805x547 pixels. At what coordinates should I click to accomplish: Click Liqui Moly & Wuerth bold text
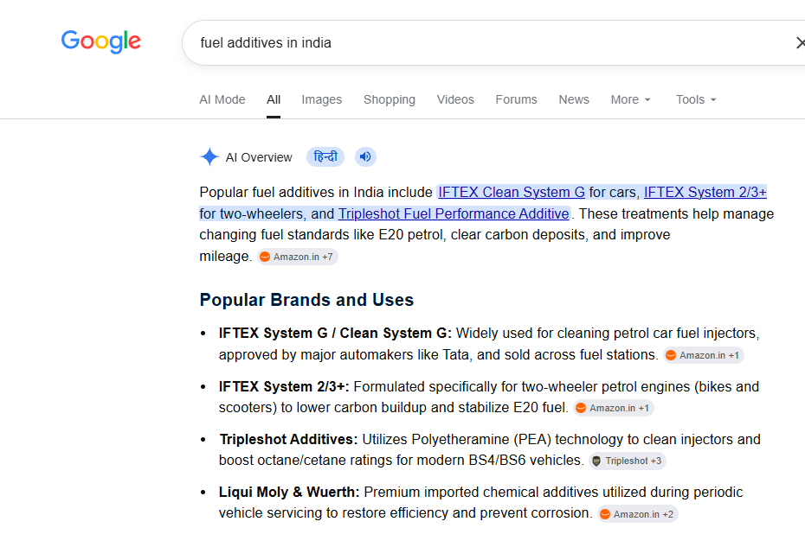point(289,493)
